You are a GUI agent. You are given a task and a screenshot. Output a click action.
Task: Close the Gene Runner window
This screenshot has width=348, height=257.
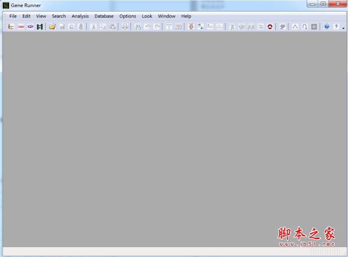[x=338, y=4]
